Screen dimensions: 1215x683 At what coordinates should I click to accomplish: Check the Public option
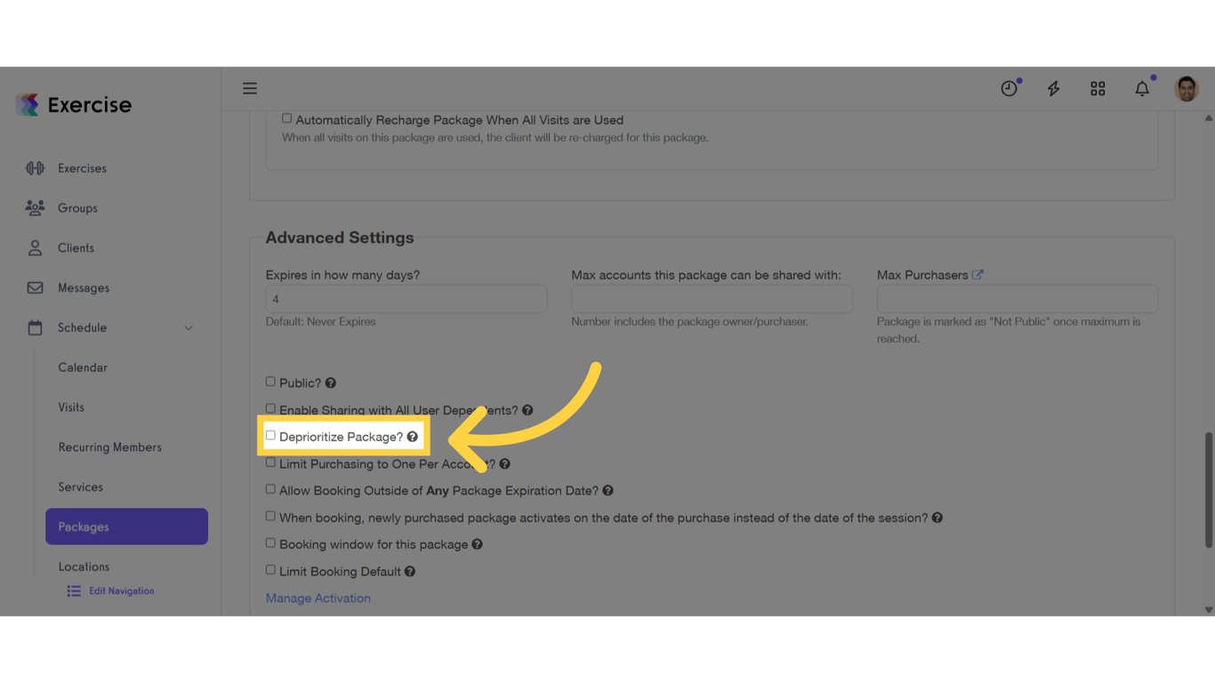click(270, 381)
